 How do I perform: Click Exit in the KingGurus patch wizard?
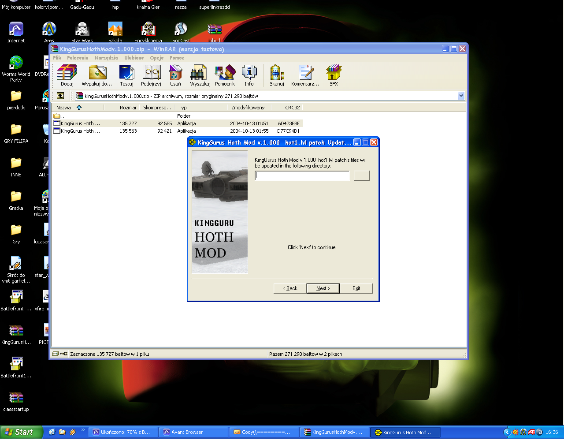356,288
